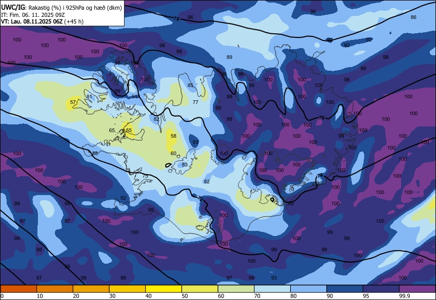Select the VT line 'Lau. 08.11.2025 06Z (+45 h)'
This screenshot has width=436, height=300.
point(47,22)
